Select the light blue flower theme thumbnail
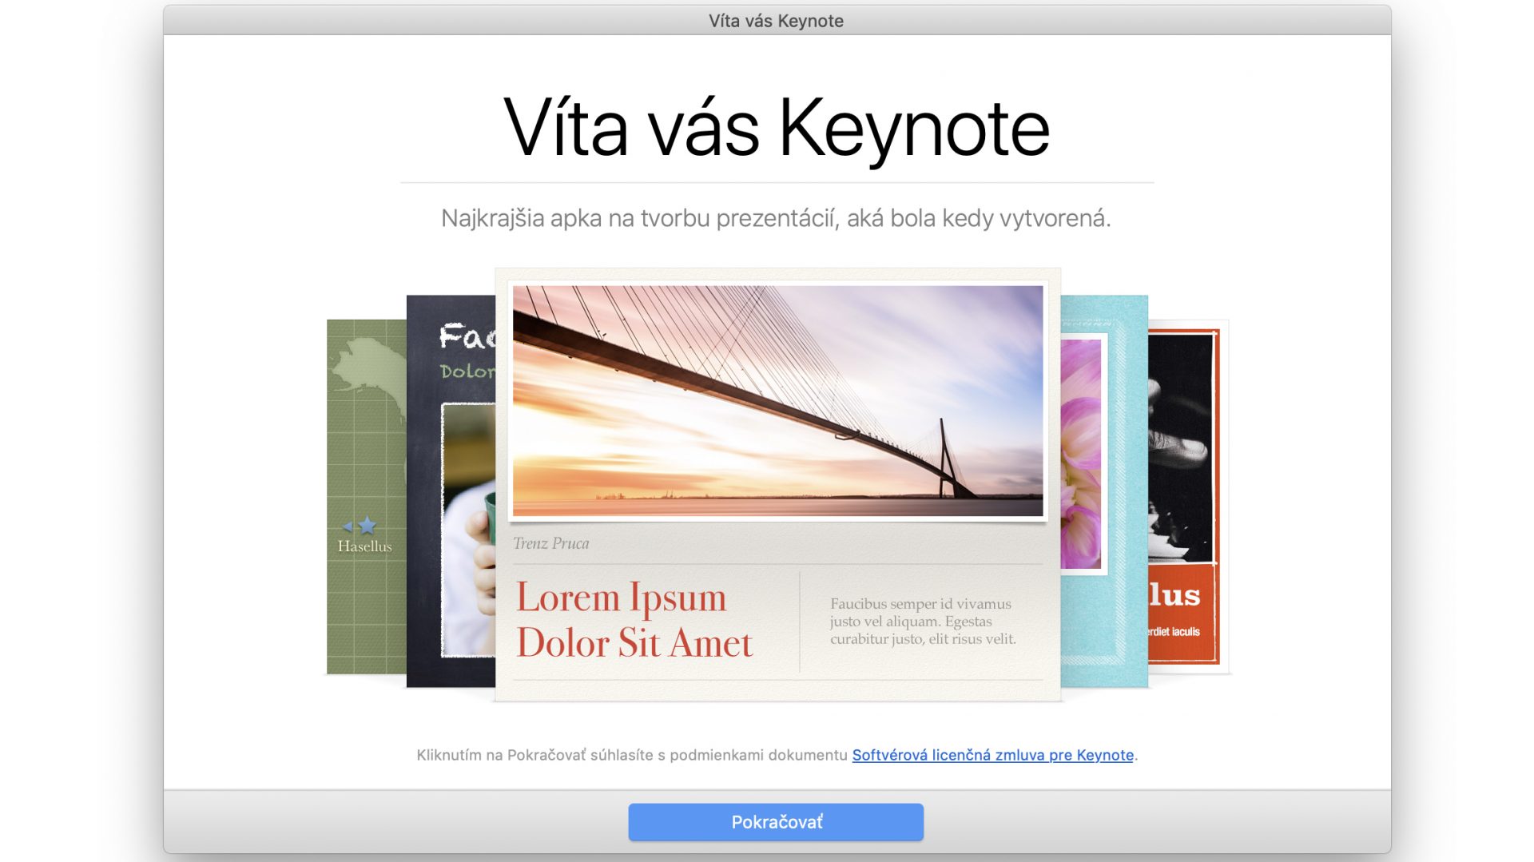 tap(1104, 491)
